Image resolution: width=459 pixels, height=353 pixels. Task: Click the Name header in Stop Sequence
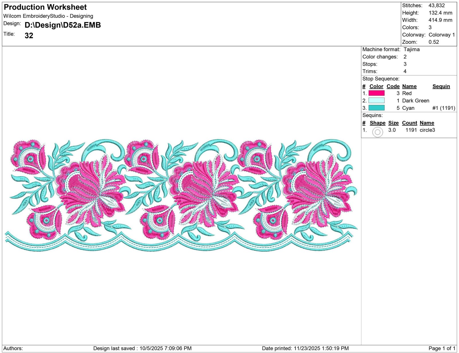tap(409, 86)
